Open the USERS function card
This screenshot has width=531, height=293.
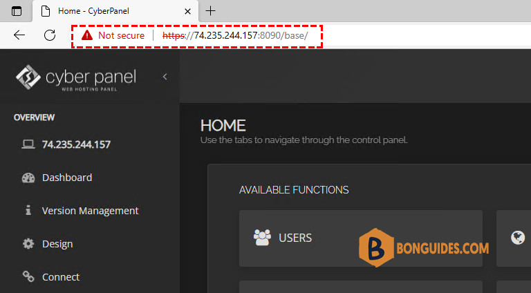click(361, 238)
